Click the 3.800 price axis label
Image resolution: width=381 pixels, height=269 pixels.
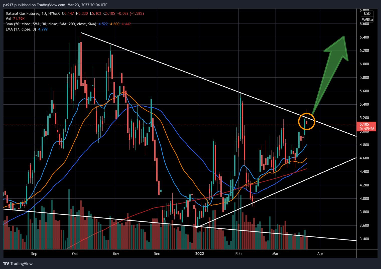[x=364, y=212]
